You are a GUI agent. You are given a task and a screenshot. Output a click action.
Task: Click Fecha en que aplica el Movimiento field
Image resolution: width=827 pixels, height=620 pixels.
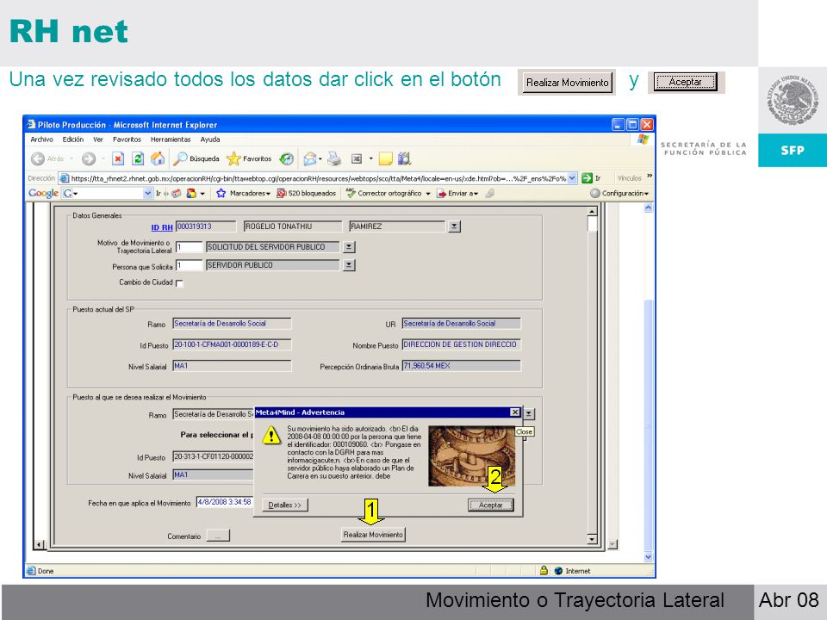tap(225, 502)
